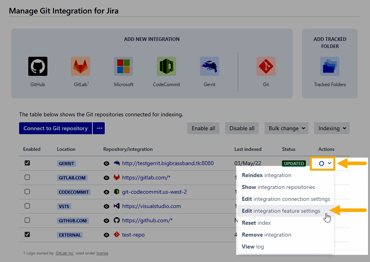Open the testgerrit.bigbrassband.tk:8080 link
The height and width of the screenshot is (262, 370).
click(168, 163)
